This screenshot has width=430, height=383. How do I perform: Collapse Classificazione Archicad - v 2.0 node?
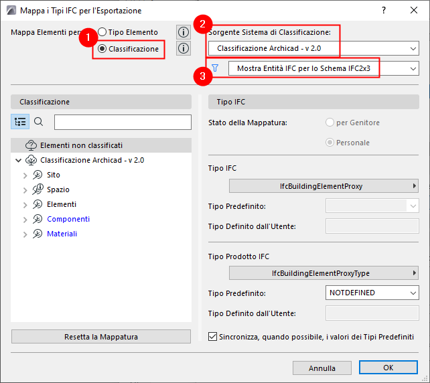(x=18, y=160)
